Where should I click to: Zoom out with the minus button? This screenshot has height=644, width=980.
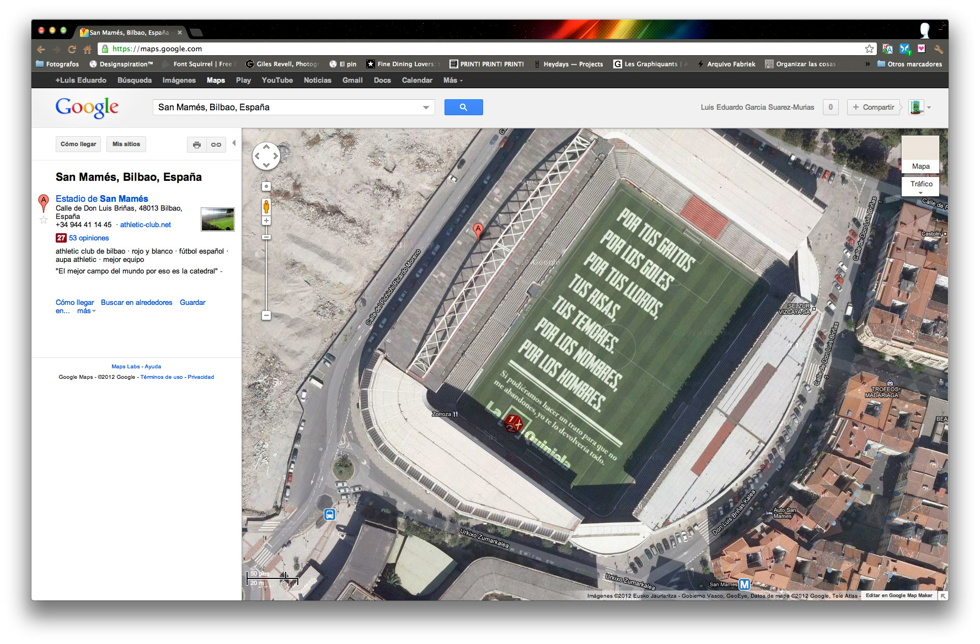click(266, 315)
